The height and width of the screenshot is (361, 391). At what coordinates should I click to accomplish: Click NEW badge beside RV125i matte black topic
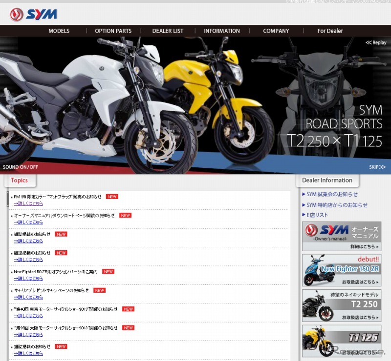(112, 197)
